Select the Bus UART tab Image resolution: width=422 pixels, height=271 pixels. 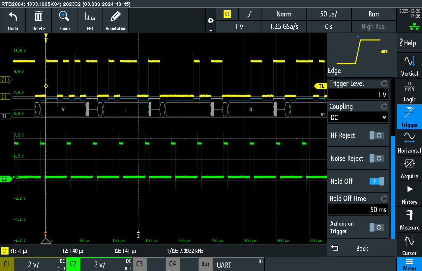click(231, 264)
